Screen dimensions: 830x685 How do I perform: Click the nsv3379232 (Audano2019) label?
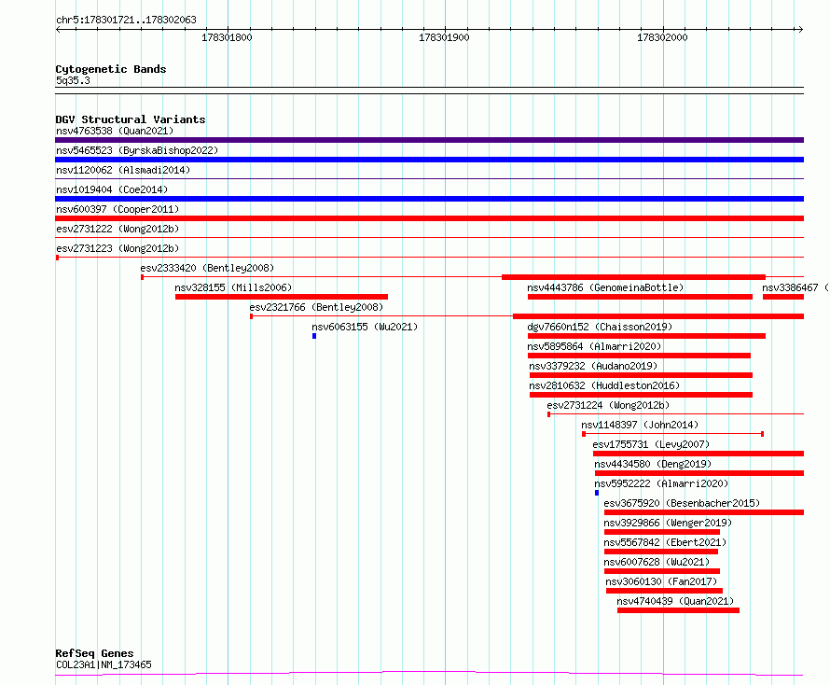click(x=593, y=366)
